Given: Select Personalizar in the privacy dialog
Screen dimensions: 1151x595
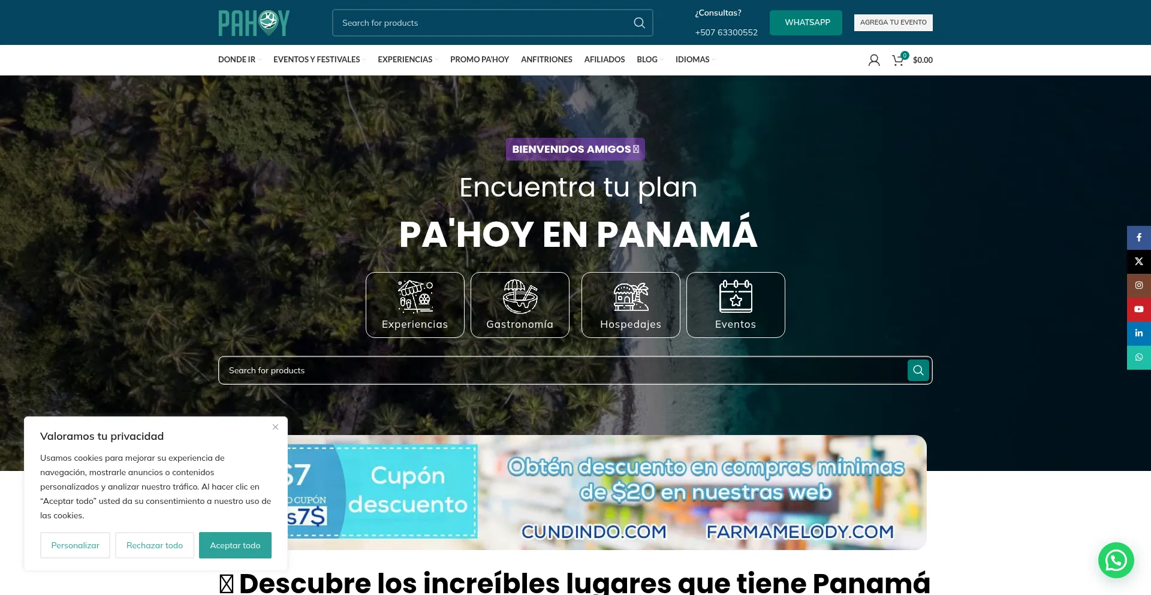Looking at the screenshot, I should tap(75, 545).
